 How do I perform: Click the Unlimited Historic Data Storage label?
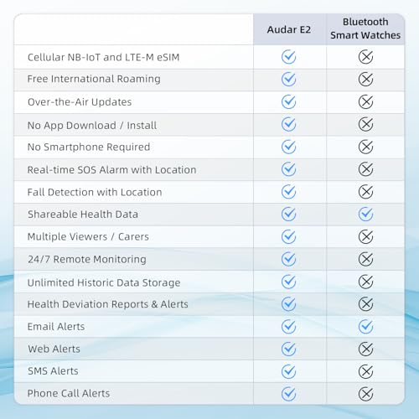coord(104,282)
